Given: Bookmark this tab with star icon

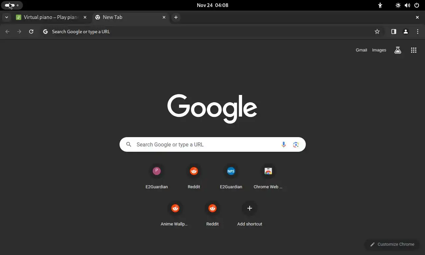Looking at the screenshot, I should 377,32.
